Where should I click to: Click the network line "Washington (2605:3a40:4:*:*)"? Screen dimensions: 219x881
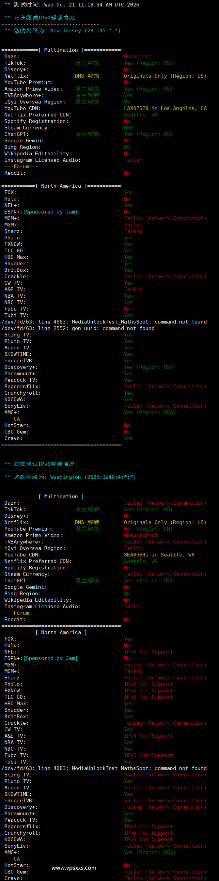coord(93,477)
